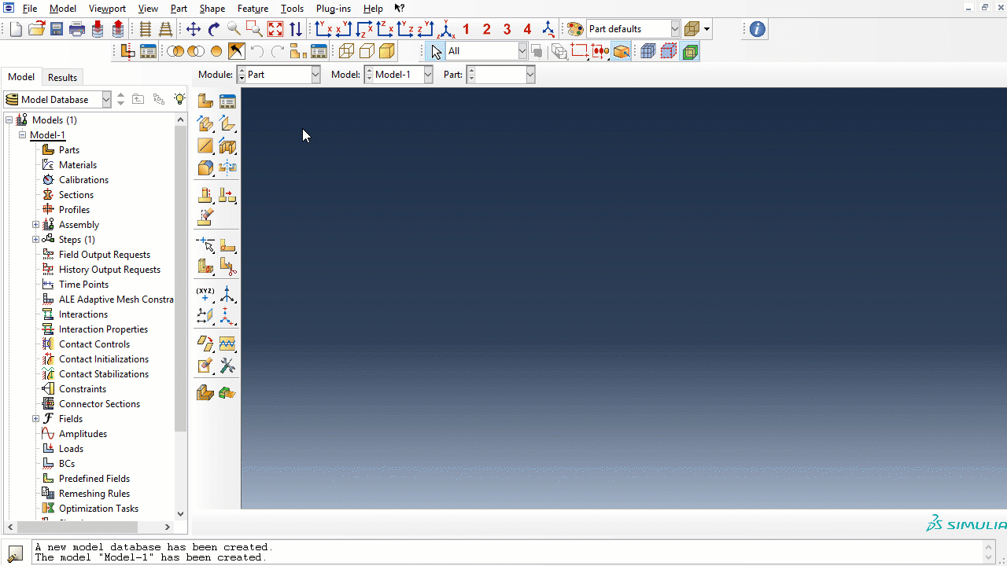This screenshot has width=1007, height=566.
Task: Click the Auto-Fit View icon
Action: (275, 29)
